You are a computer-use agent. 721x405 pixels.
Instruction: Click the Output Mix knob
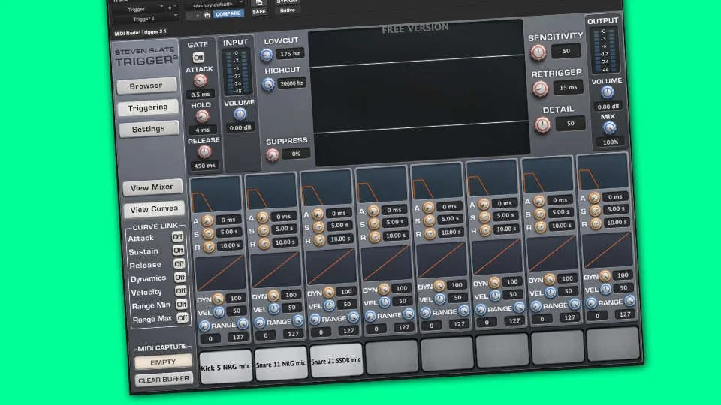[x=610, y=128]
